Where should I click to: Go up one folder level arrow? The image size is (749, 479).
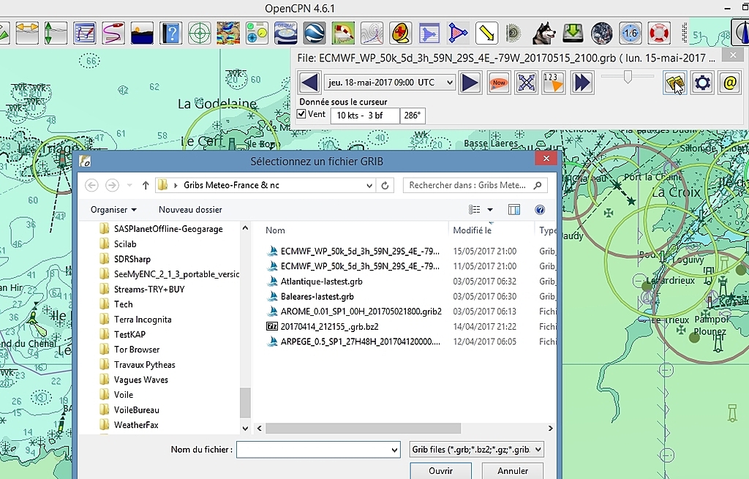click(x=146, y=185)
